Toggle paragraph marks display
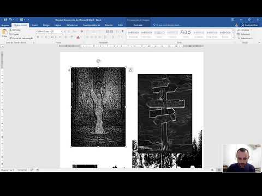 (122, 32)
